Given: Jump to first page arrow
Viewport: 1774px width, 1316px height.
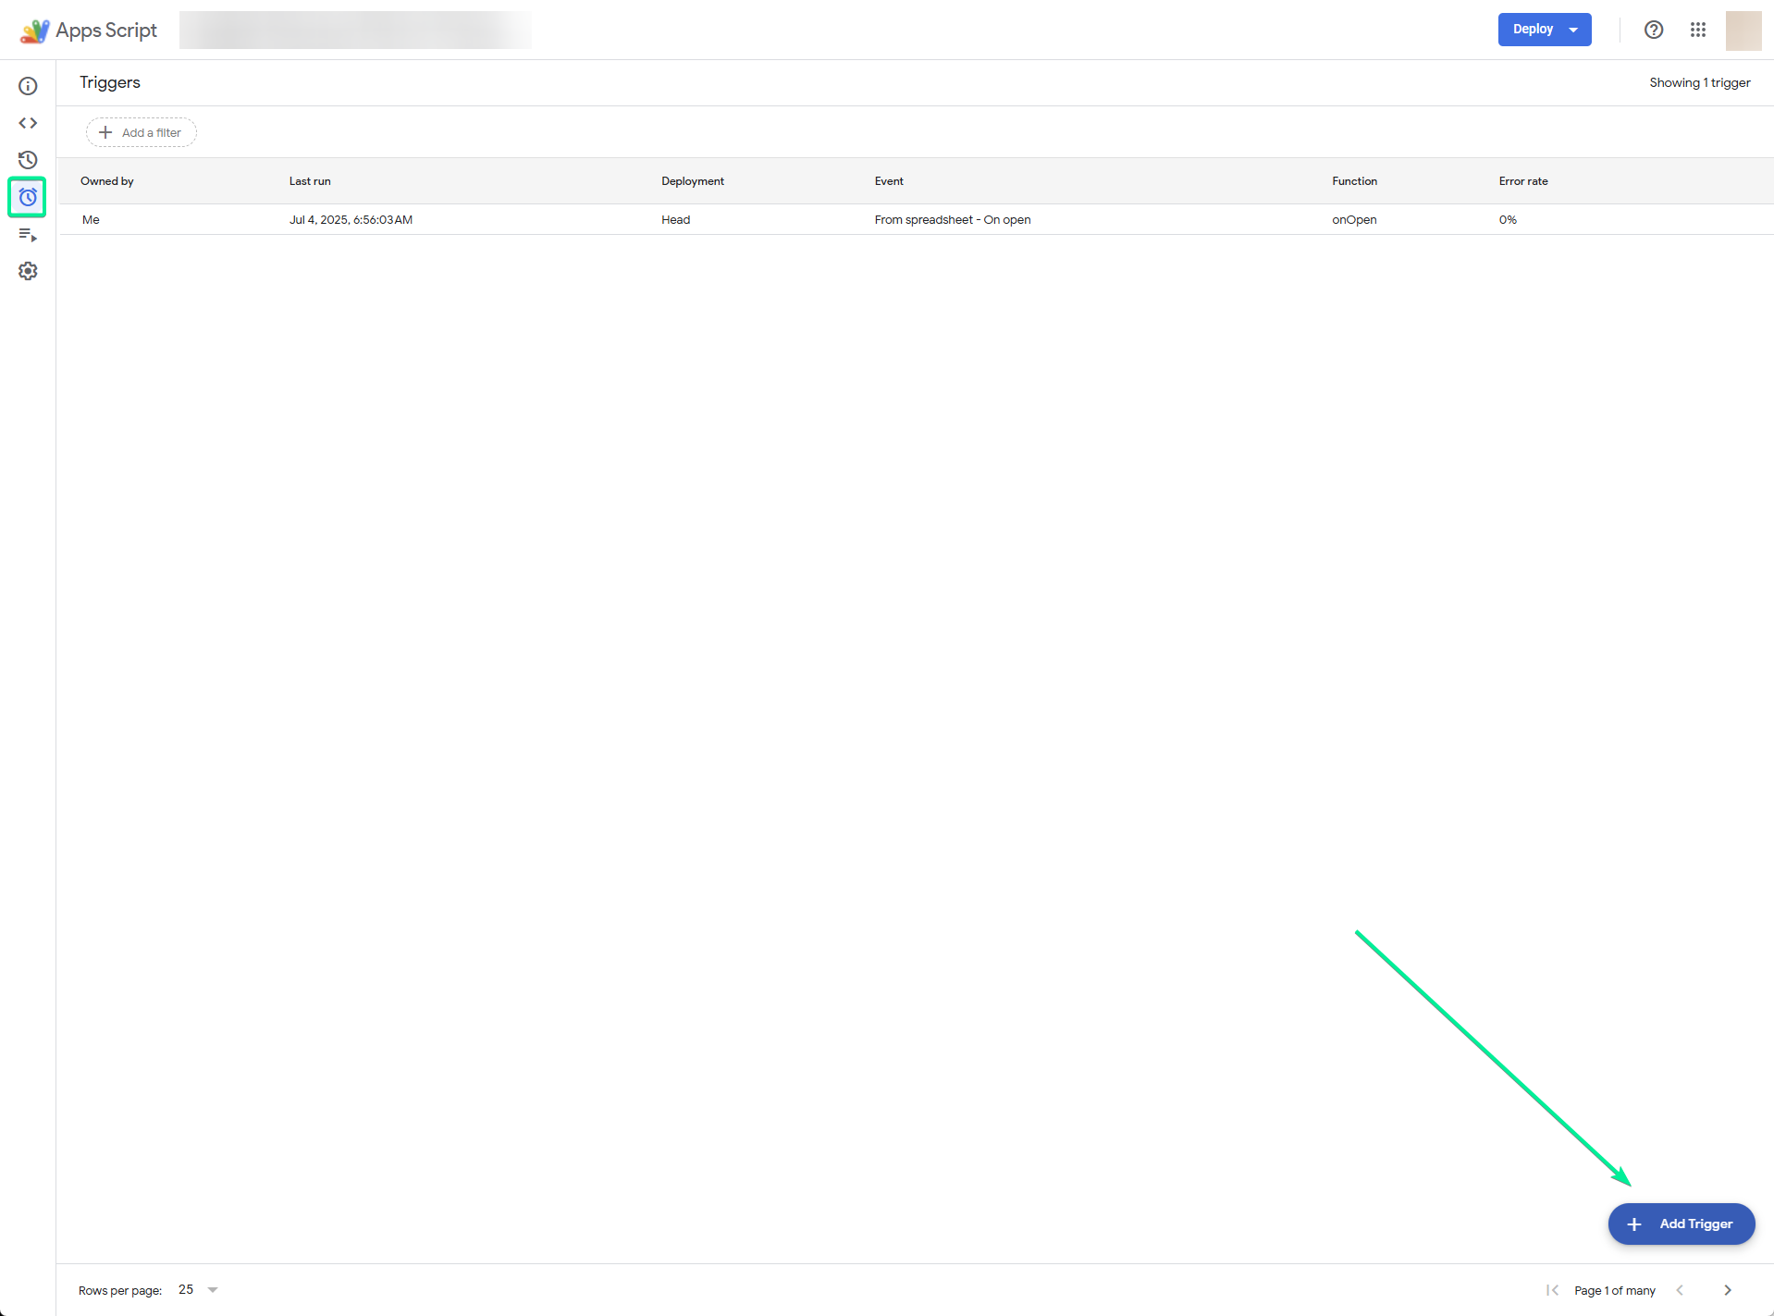Looking at the screenshot, I should [x=1552, y=1290].
